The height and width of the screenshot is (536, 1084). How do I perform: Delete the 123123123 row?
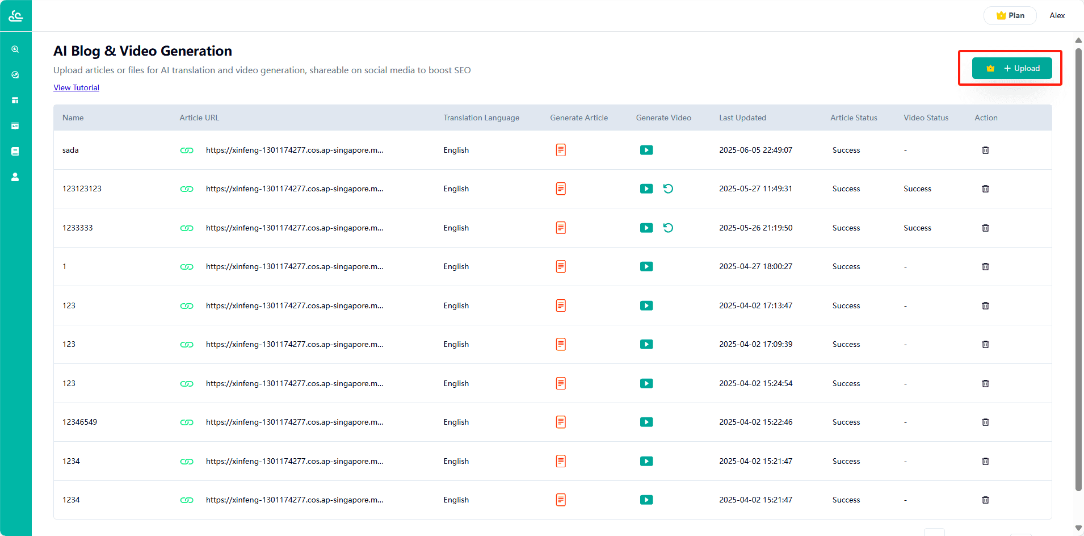985,189
